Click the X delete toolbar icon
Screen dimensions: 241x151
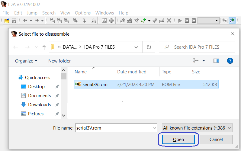tap(169, 21)
